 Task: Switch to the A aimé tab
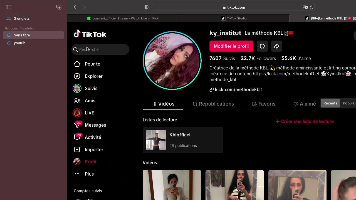click(x=305, y=104)
